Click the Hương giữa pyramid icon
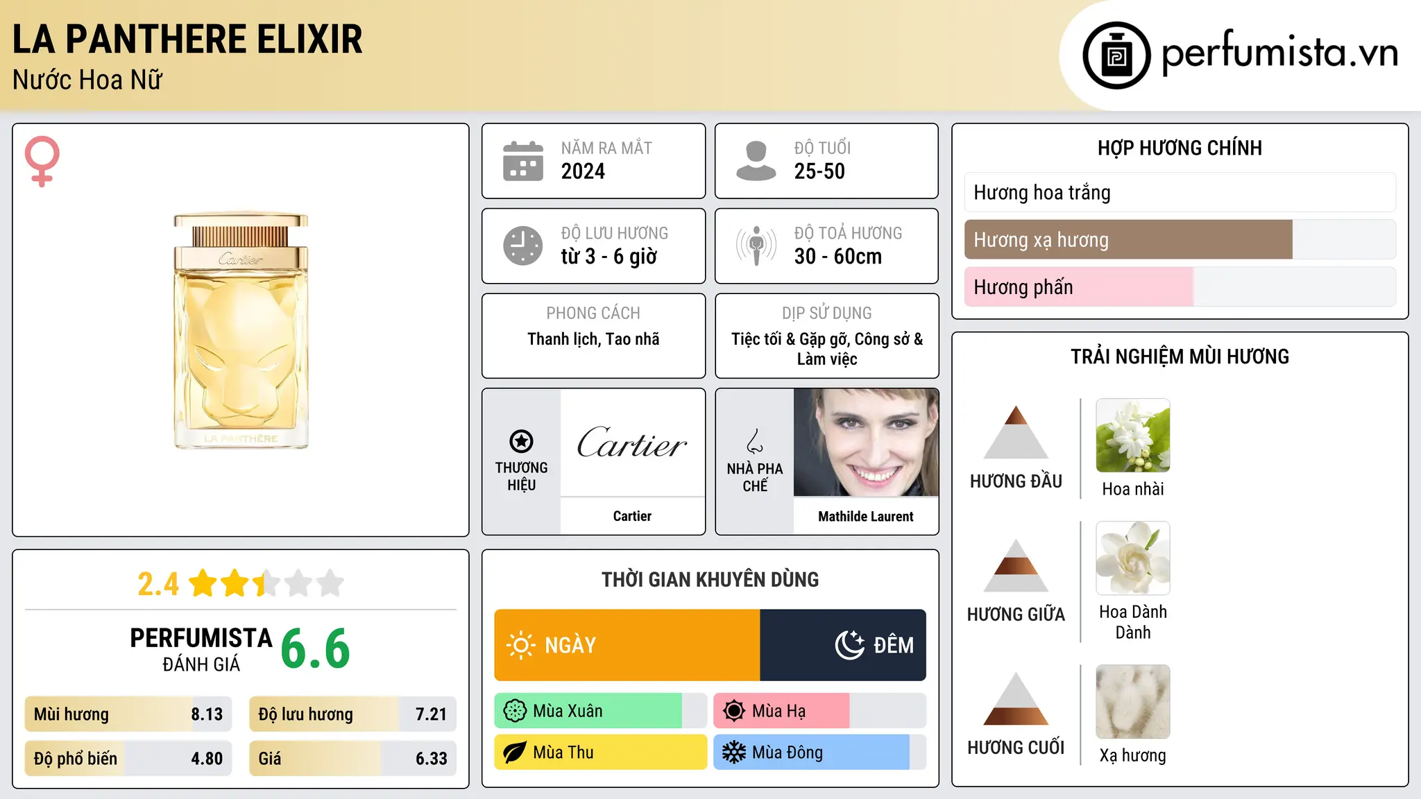Viewport: 1421px width, 799px height. pyautogui.click(x=1016, y=565)
